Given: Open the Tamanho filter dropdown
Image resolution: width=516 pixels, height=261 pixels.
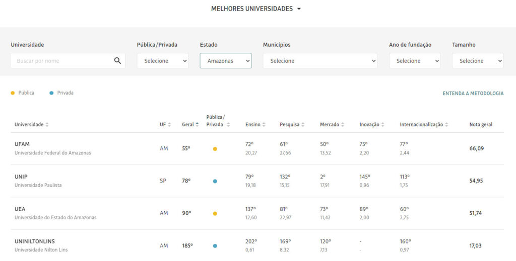Looking at the screenshot, I should click(478, 61).
